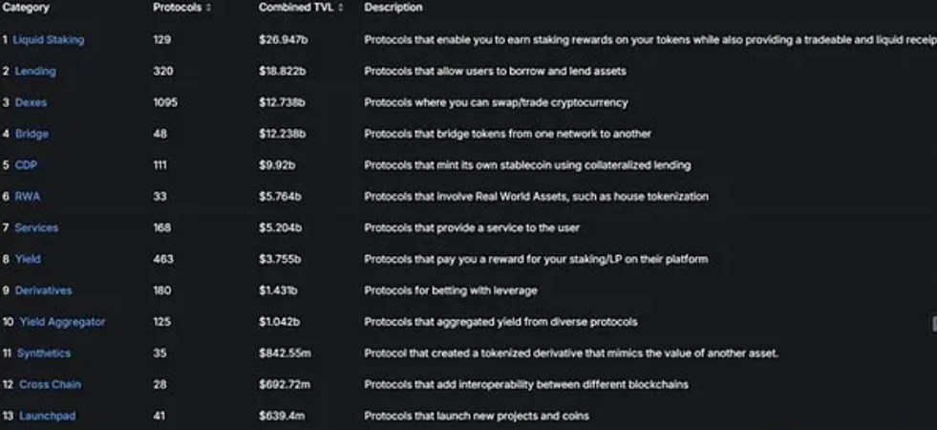Open the Launchpad category link
Viewport: 937px width, 430px height.
tap(47, 416)
